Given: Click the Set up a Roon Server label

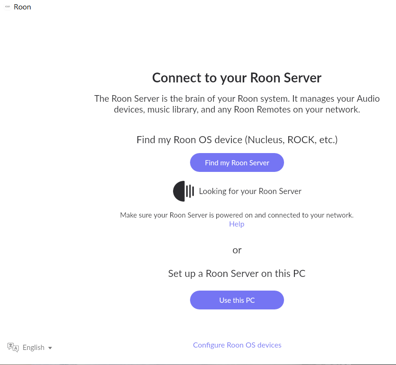Looking at the screenshot, I should [x=237, y=274].
